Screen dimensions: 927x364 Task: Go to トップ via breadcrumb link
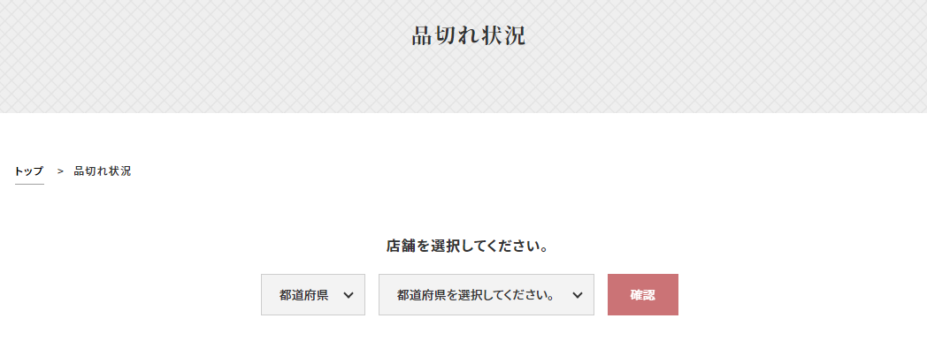[x=29, y=171]
